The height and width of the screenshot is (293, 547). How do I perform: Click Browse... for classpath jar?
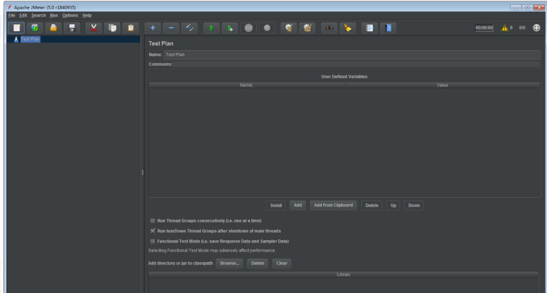coord(230,263)
